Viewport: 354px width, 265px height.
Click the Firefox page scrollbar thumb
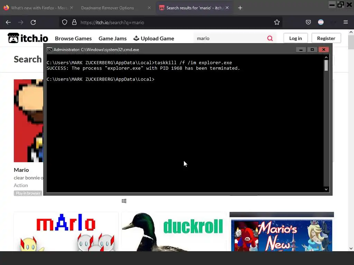[351, 42]
